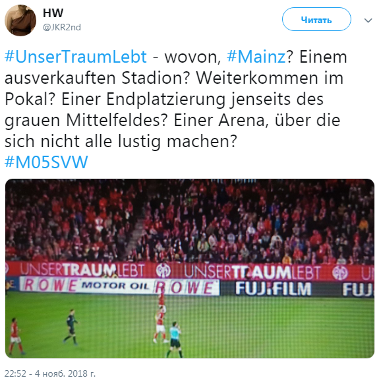The height and width of the screenshot is (382, 379).
Task: Open the @JKR2nd username handle
Action: [62, 27]
